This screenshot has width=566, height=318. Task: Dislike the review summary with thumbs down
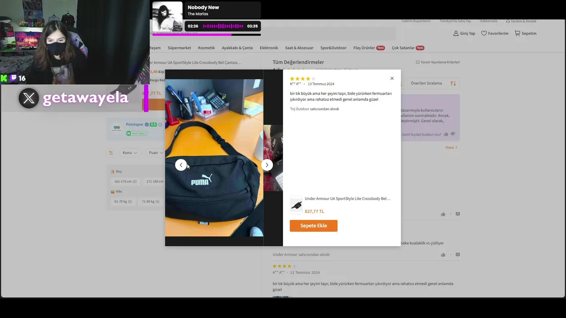click(x=453, y=134)
